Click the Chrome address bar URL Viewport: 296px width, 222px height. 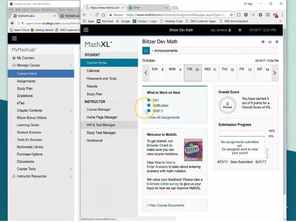coord(176,15)
